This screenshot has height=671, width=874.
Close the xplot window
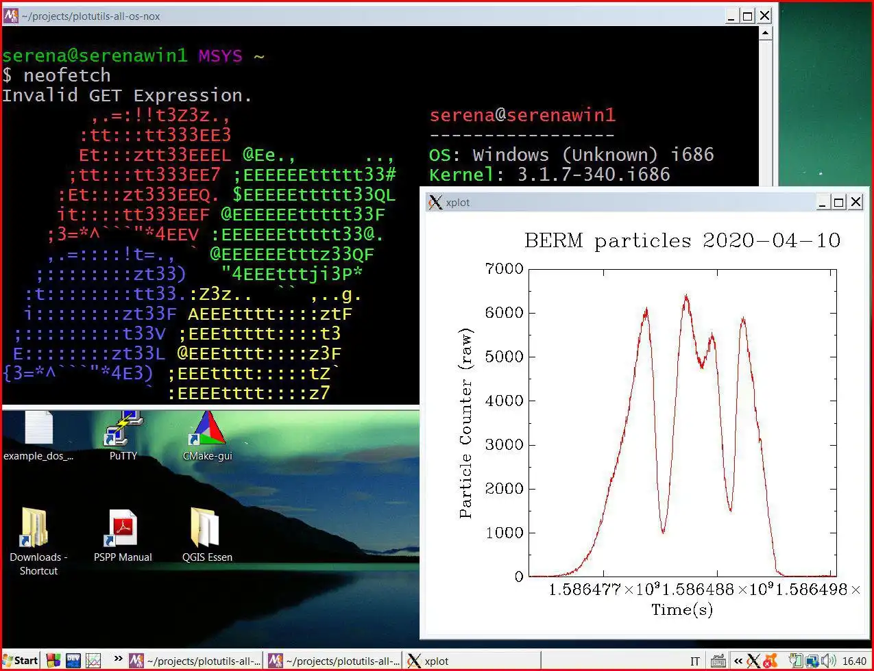[855, 202]
